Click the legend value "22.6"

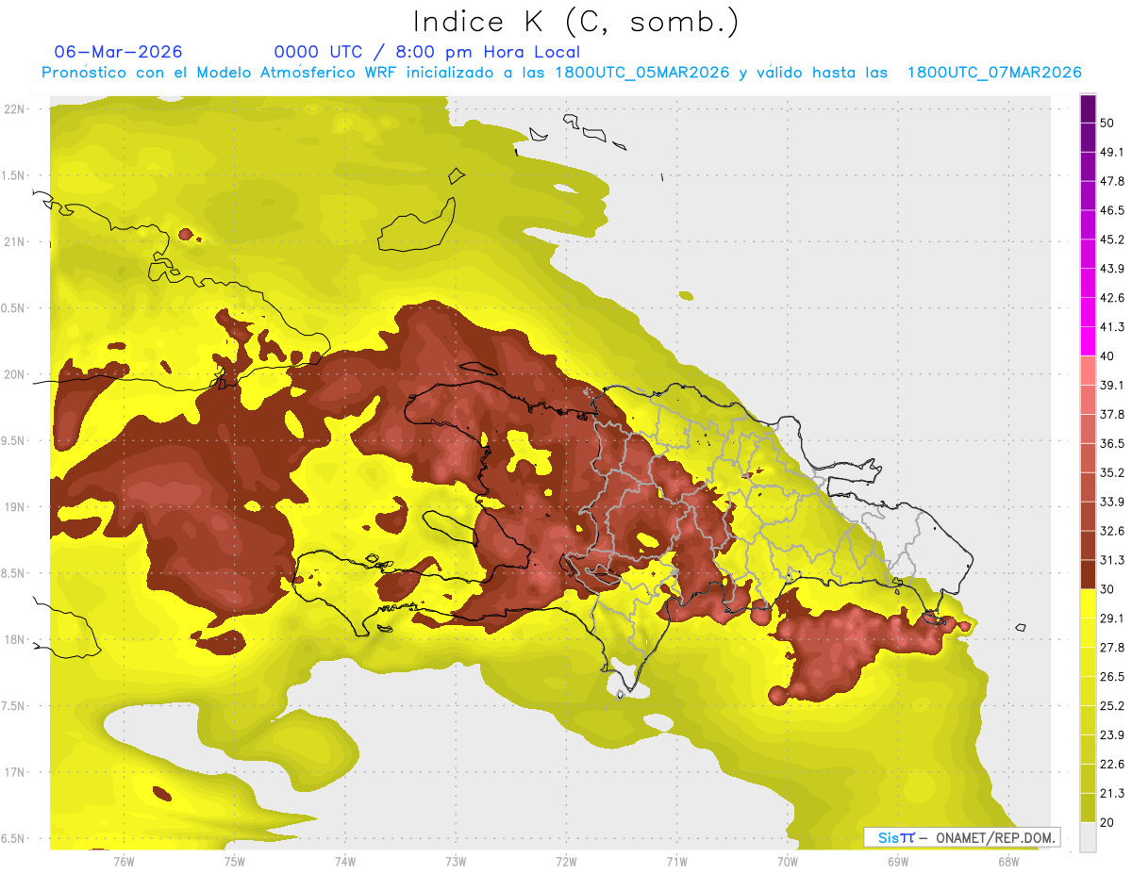point(1112,764)
